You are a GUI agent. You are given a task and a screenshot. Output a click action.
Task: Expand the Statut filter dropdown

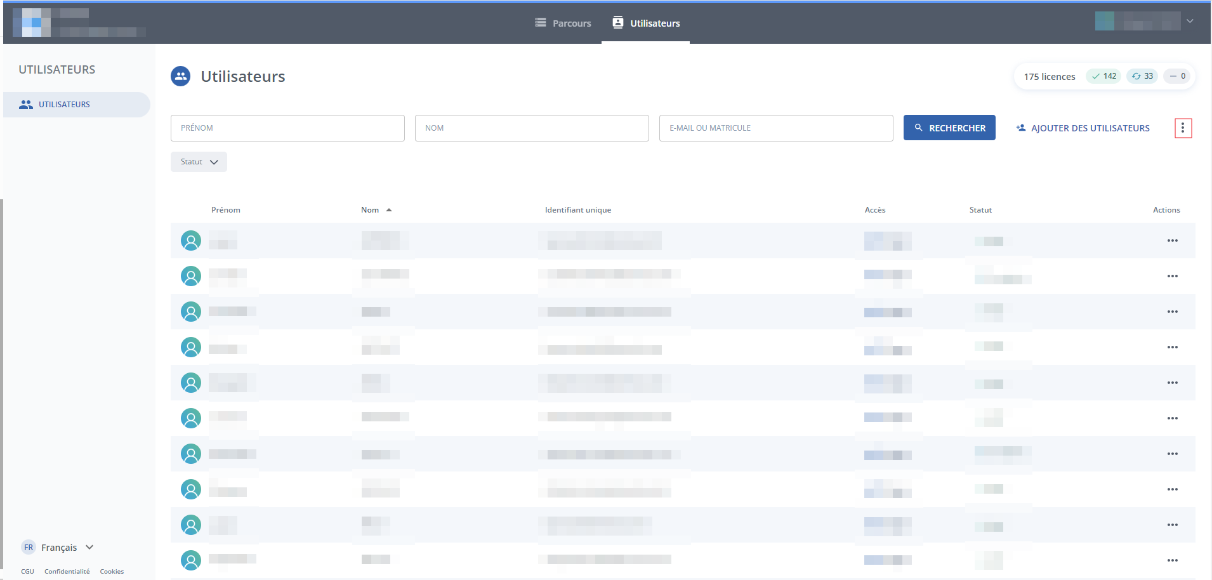point(199,162)
